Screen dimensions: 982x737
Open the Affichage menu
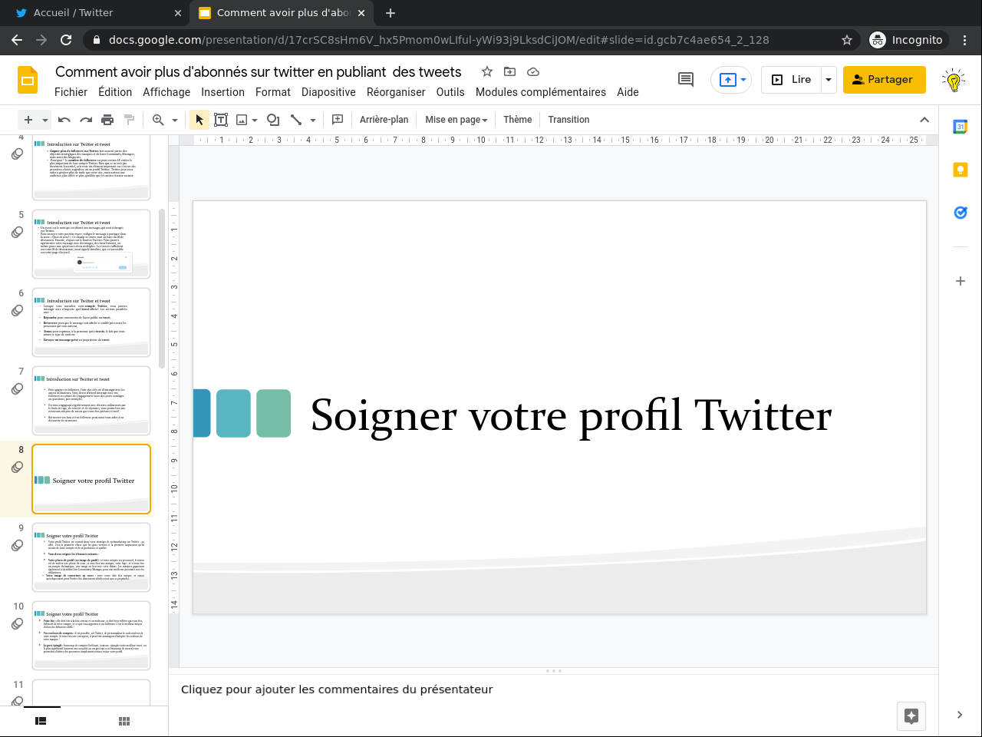pos(166,92)
